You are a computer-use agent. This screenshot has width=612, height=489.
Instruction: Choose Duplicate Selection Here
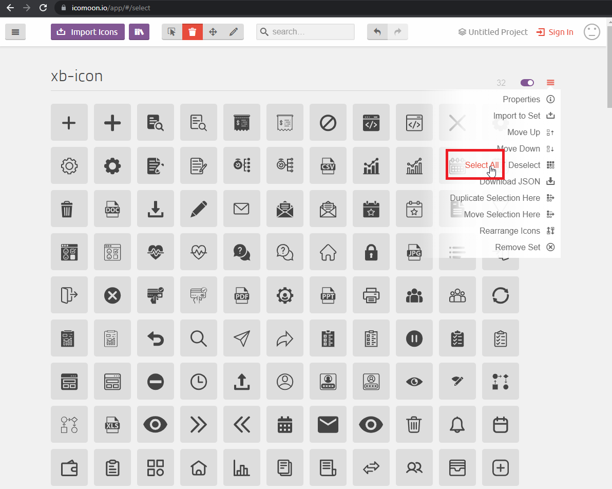pos(502,198)
